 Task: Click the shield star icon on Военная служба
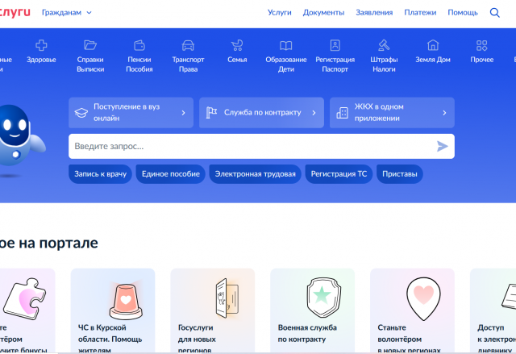click(324, 298)
